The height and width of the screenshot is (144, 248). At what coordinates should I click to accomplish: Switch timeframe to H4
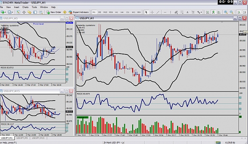pyautogui.click(x=122, y=12)
